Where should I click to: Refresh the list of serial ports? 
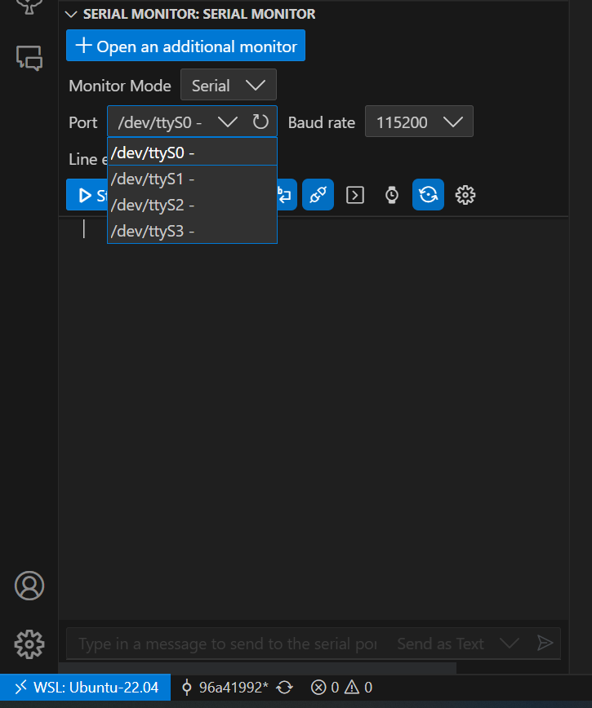[x=260, y=121]
